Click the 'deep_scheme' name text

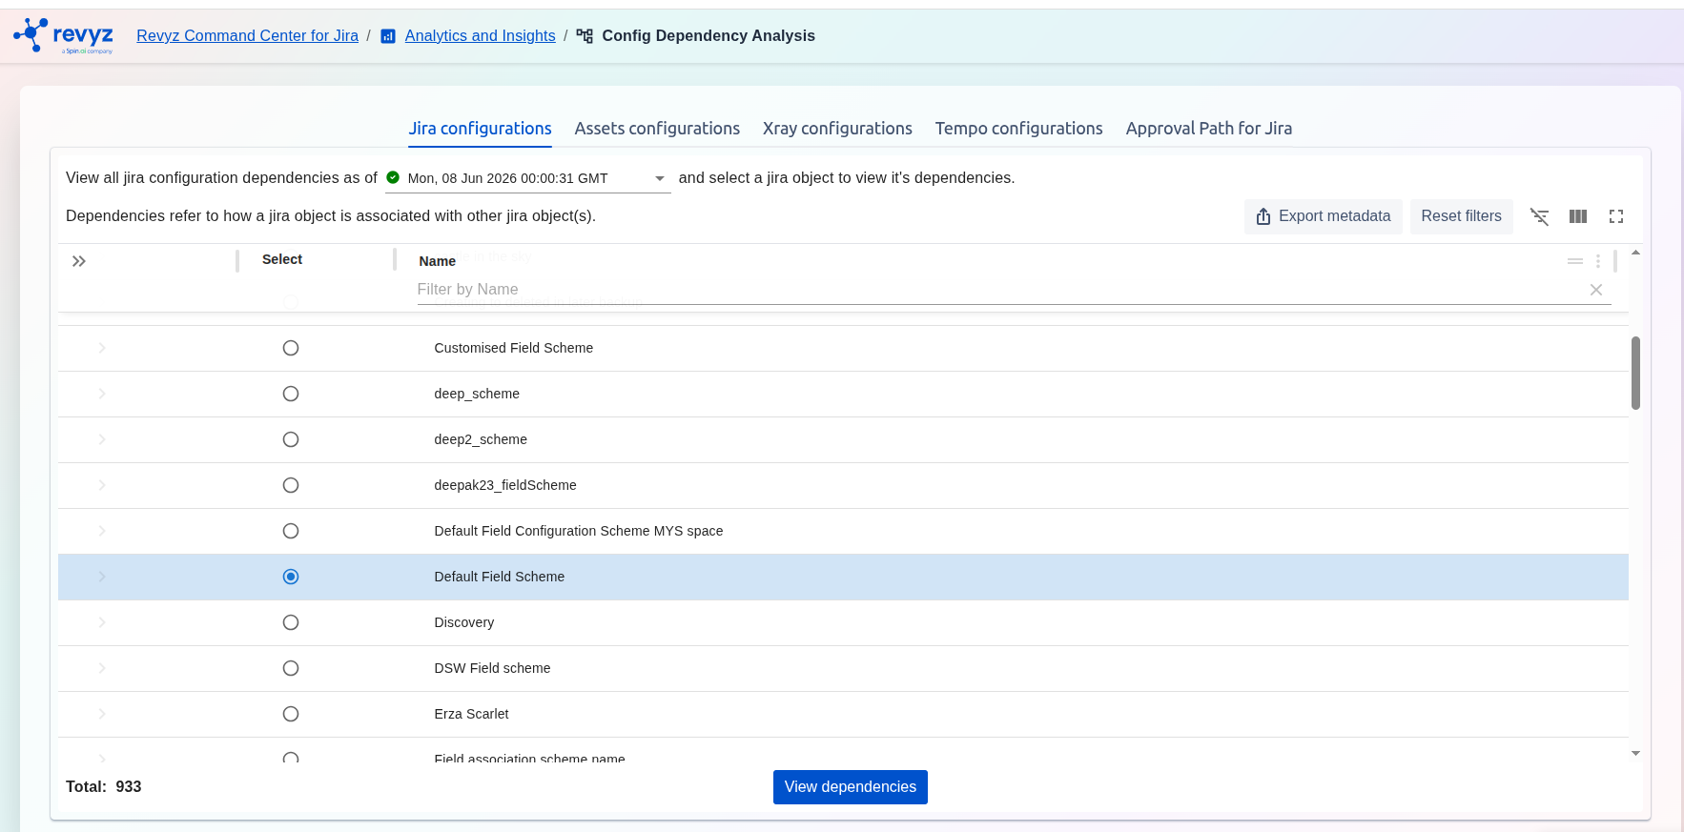click(x=477, y=394)
